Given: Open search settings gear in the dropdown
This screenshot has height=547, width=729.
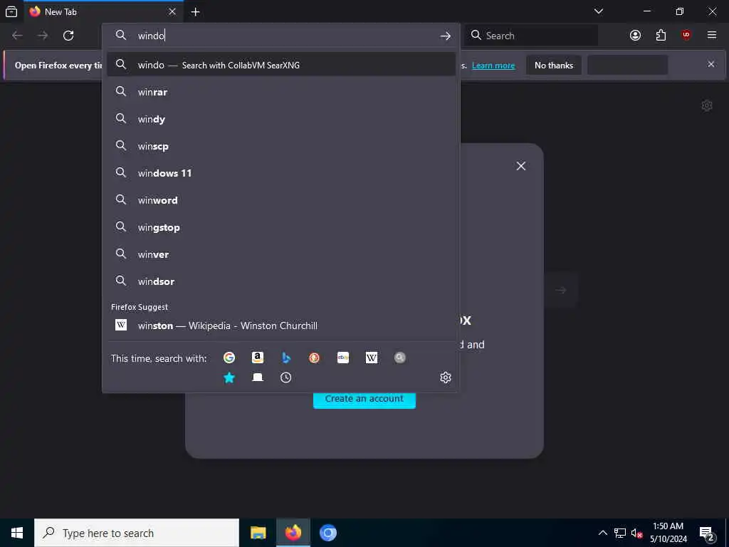Looking at the screenshot, I should [x=446, y=377].
